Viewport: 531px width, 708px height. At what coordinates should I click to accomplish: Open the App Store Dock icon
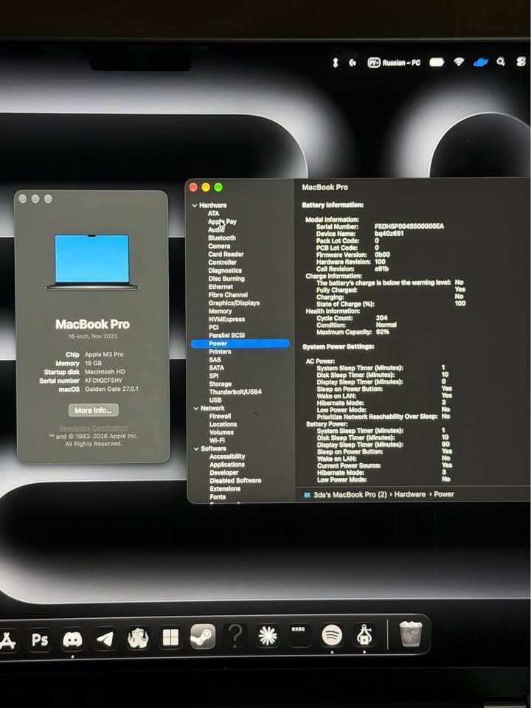pos(7,640)
